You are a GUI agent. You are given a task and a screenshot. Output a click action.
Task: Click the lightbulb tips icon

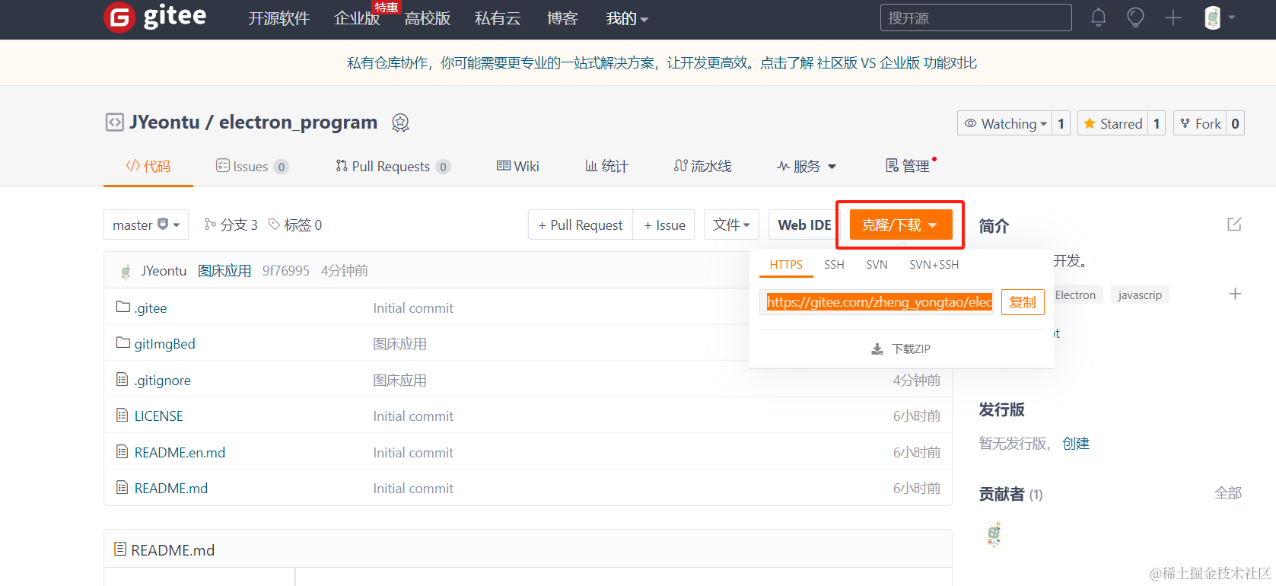tap(1135, 18)
